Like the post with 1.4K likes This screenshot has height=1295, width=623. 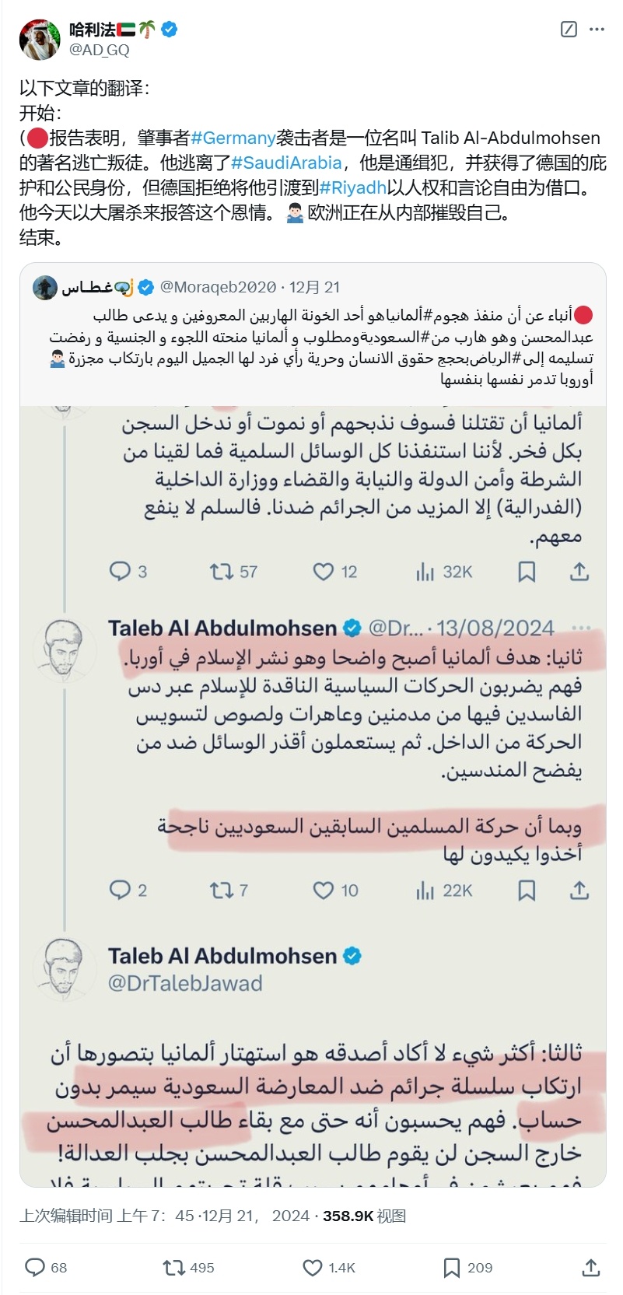coord(328,1268)
